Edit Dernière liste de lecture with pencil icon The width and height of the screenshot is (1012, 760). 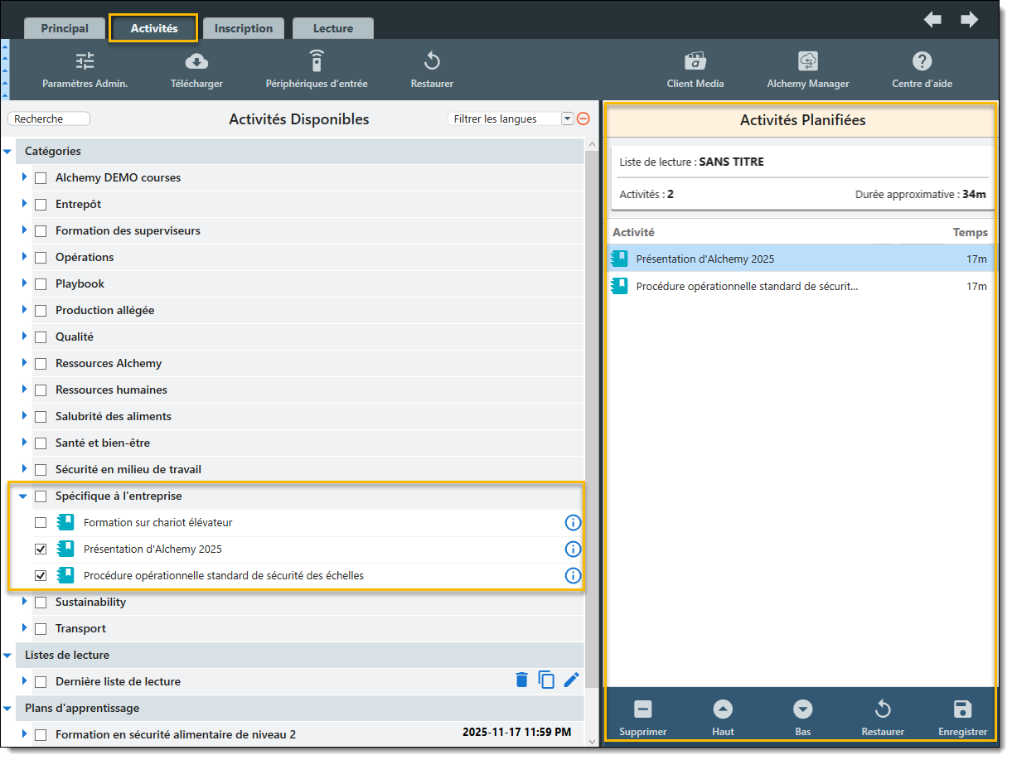[x=571, y=680]
